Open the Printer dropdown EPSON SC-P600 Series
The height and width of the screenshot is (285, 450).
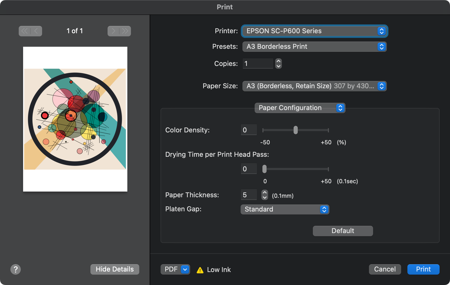pyautogui.click(x=315, y=31)
